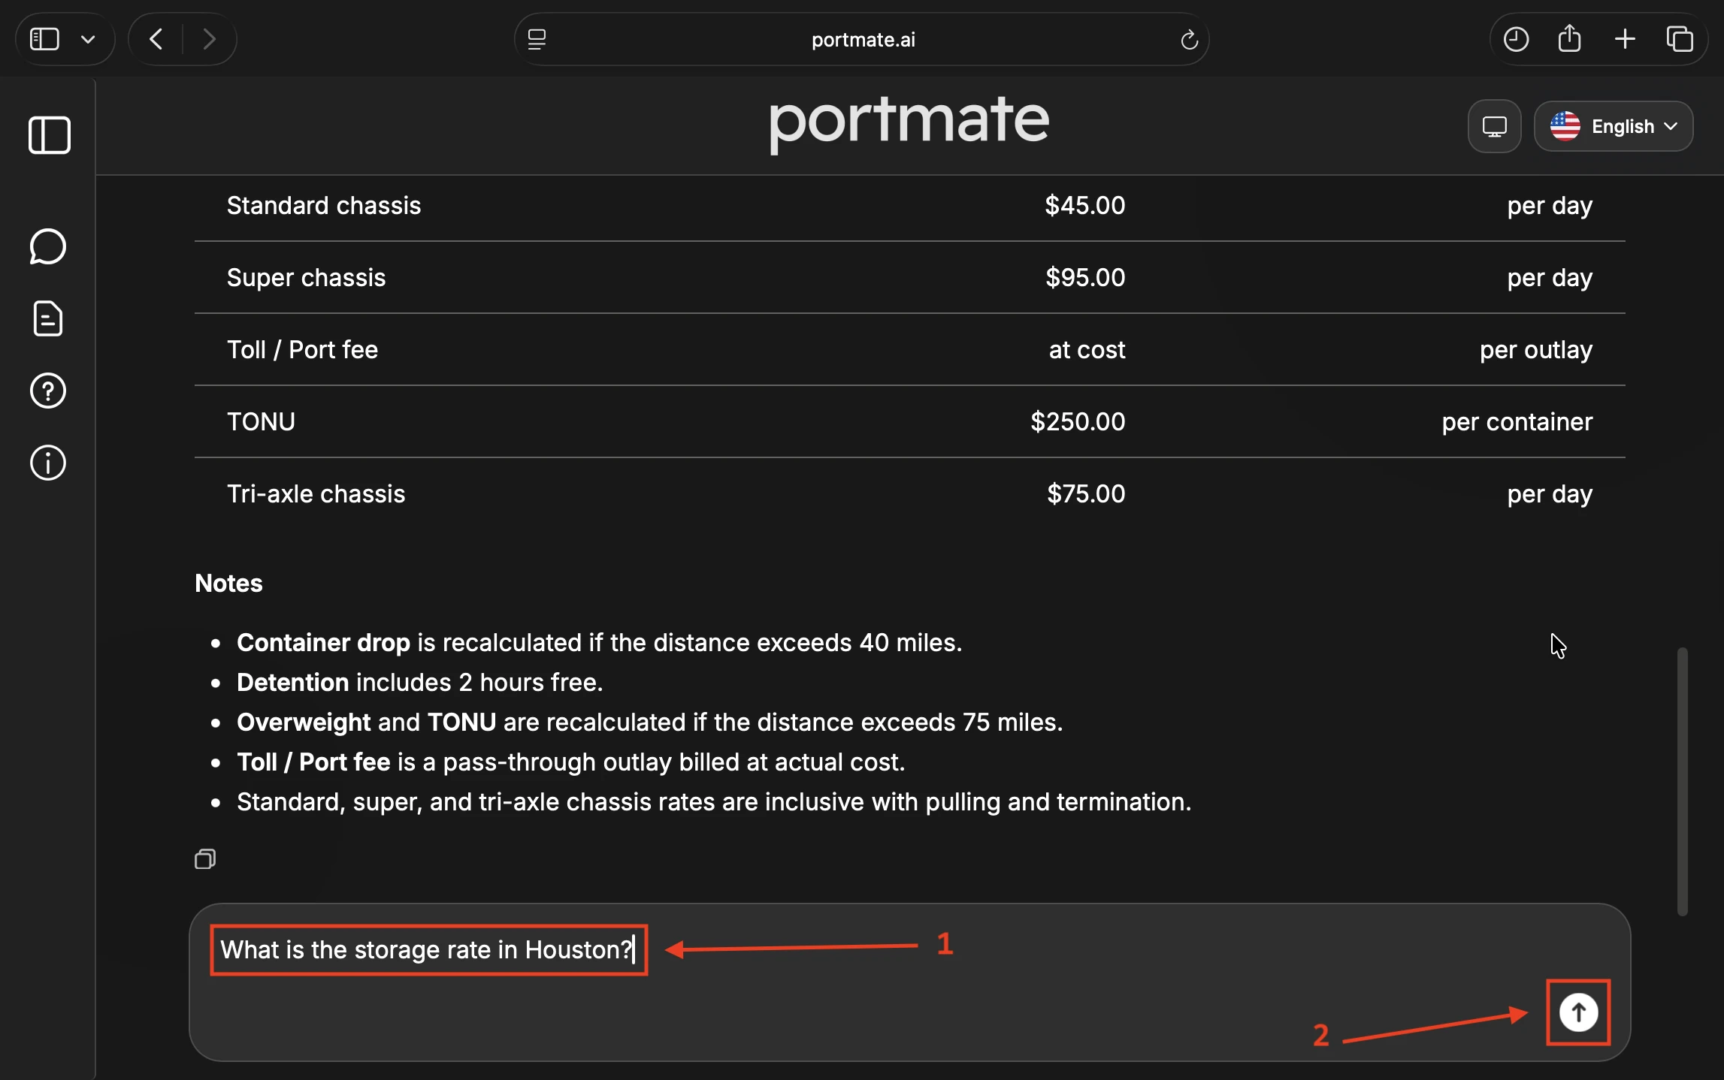
Task: Send the message with arrow button
Action: pos(1578,1012)
